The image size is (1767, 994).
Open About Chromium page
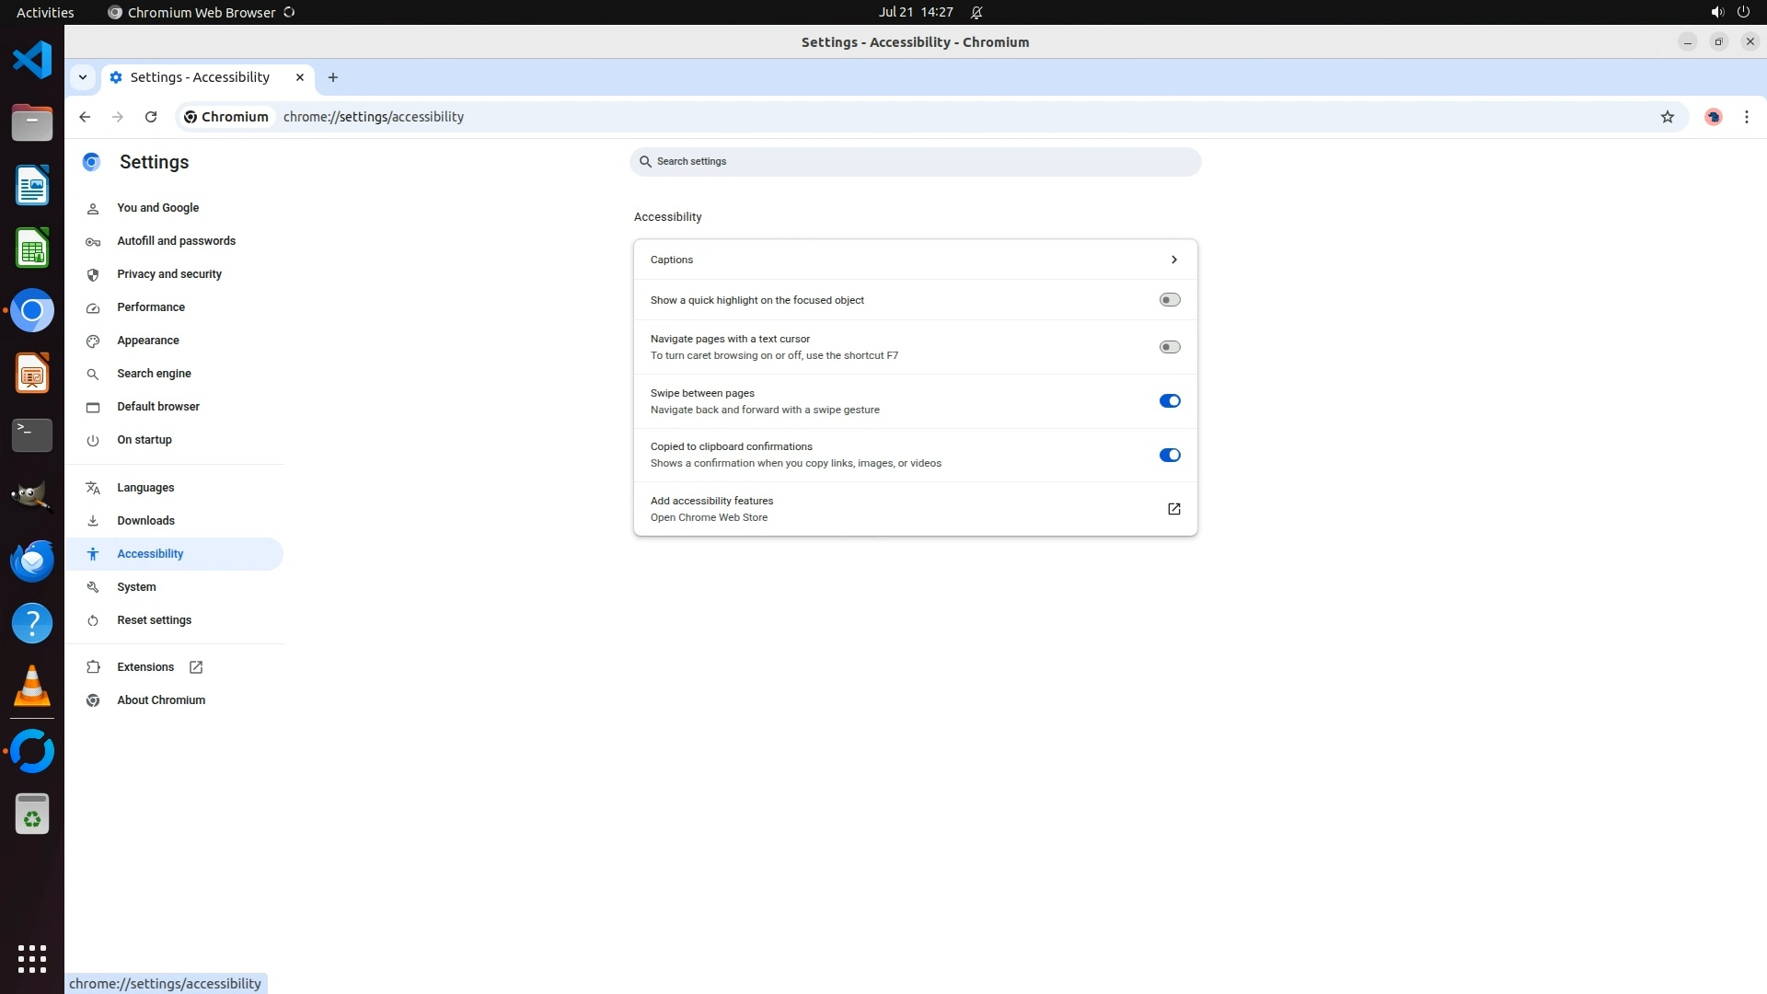(161, 700)
